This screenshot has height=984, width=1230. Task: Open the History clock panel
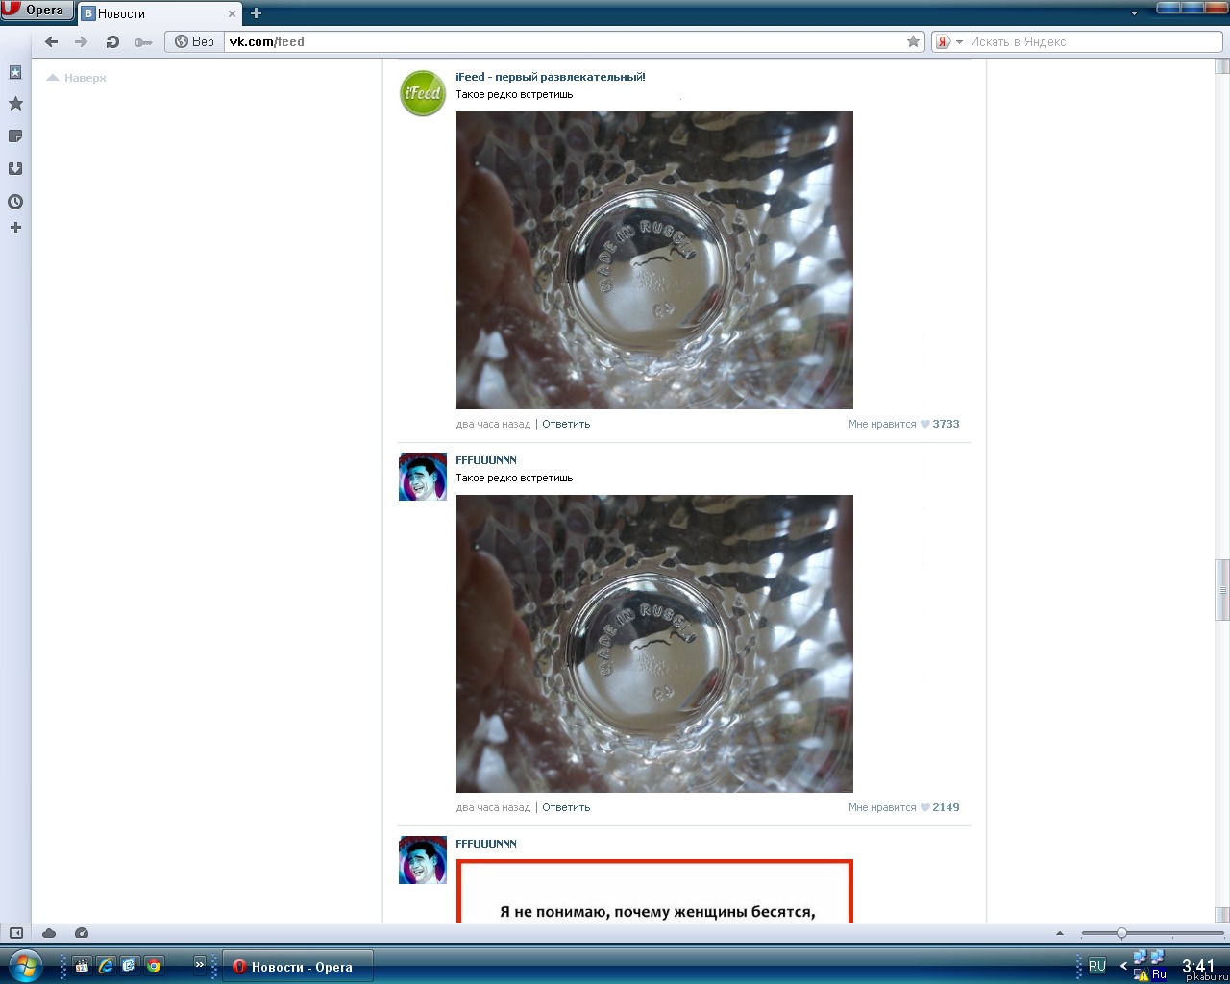pyautogui.click(x=15, y=202)
